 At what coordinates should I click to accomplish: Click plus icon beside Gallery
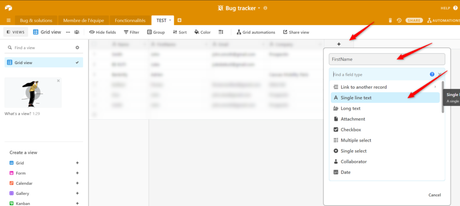[77, 193]
